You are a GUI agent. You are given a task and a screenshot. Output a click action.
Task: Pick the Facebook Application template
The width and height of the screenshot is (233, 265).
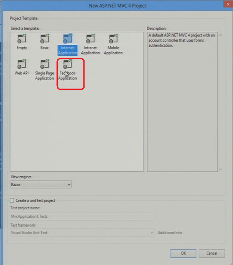pyautogui.click(x=68, y=70)
